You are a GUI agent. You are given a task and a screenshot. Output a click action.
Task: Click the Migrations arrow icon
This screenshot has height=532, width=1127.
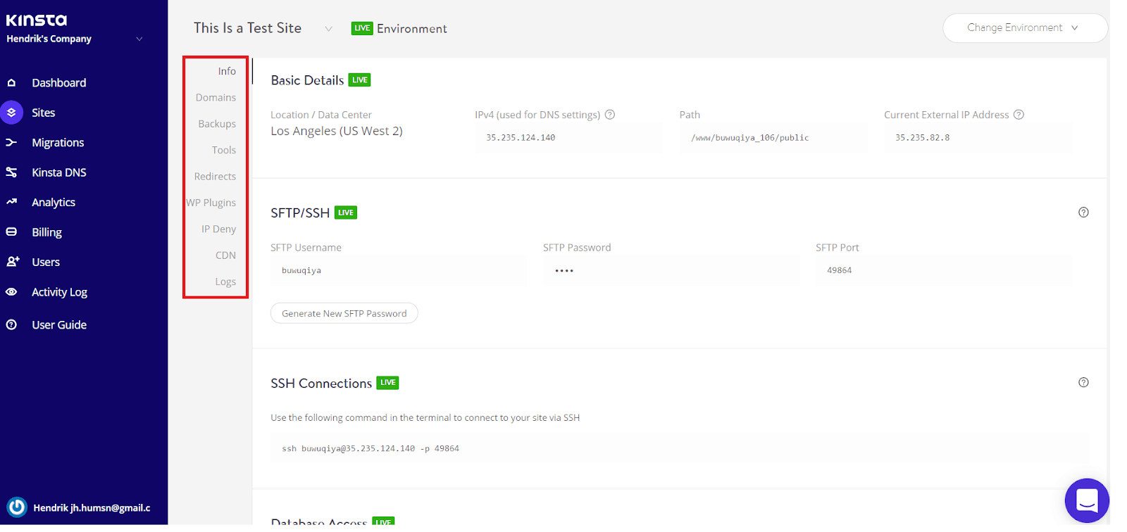click(11, 143)
